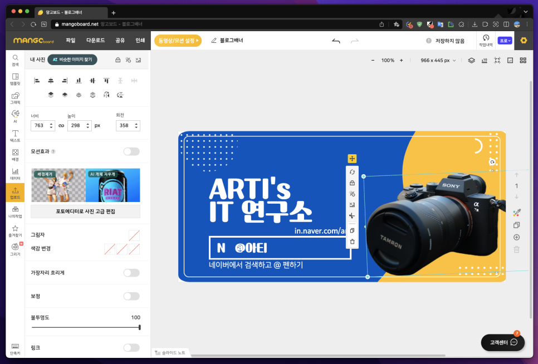This screenshot has width=538, height=364.
Task: Open the 인쇄 print menu
Action: point(140,41)
